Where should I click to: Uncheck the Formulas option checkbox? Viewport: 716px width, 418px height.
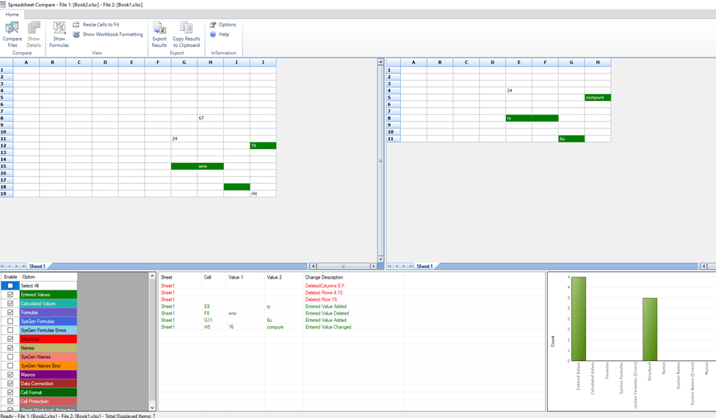10,312
